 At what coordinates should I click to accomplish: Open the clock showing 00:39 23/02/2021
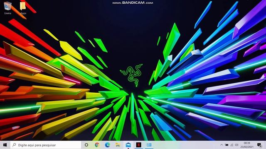coord(247,145)
